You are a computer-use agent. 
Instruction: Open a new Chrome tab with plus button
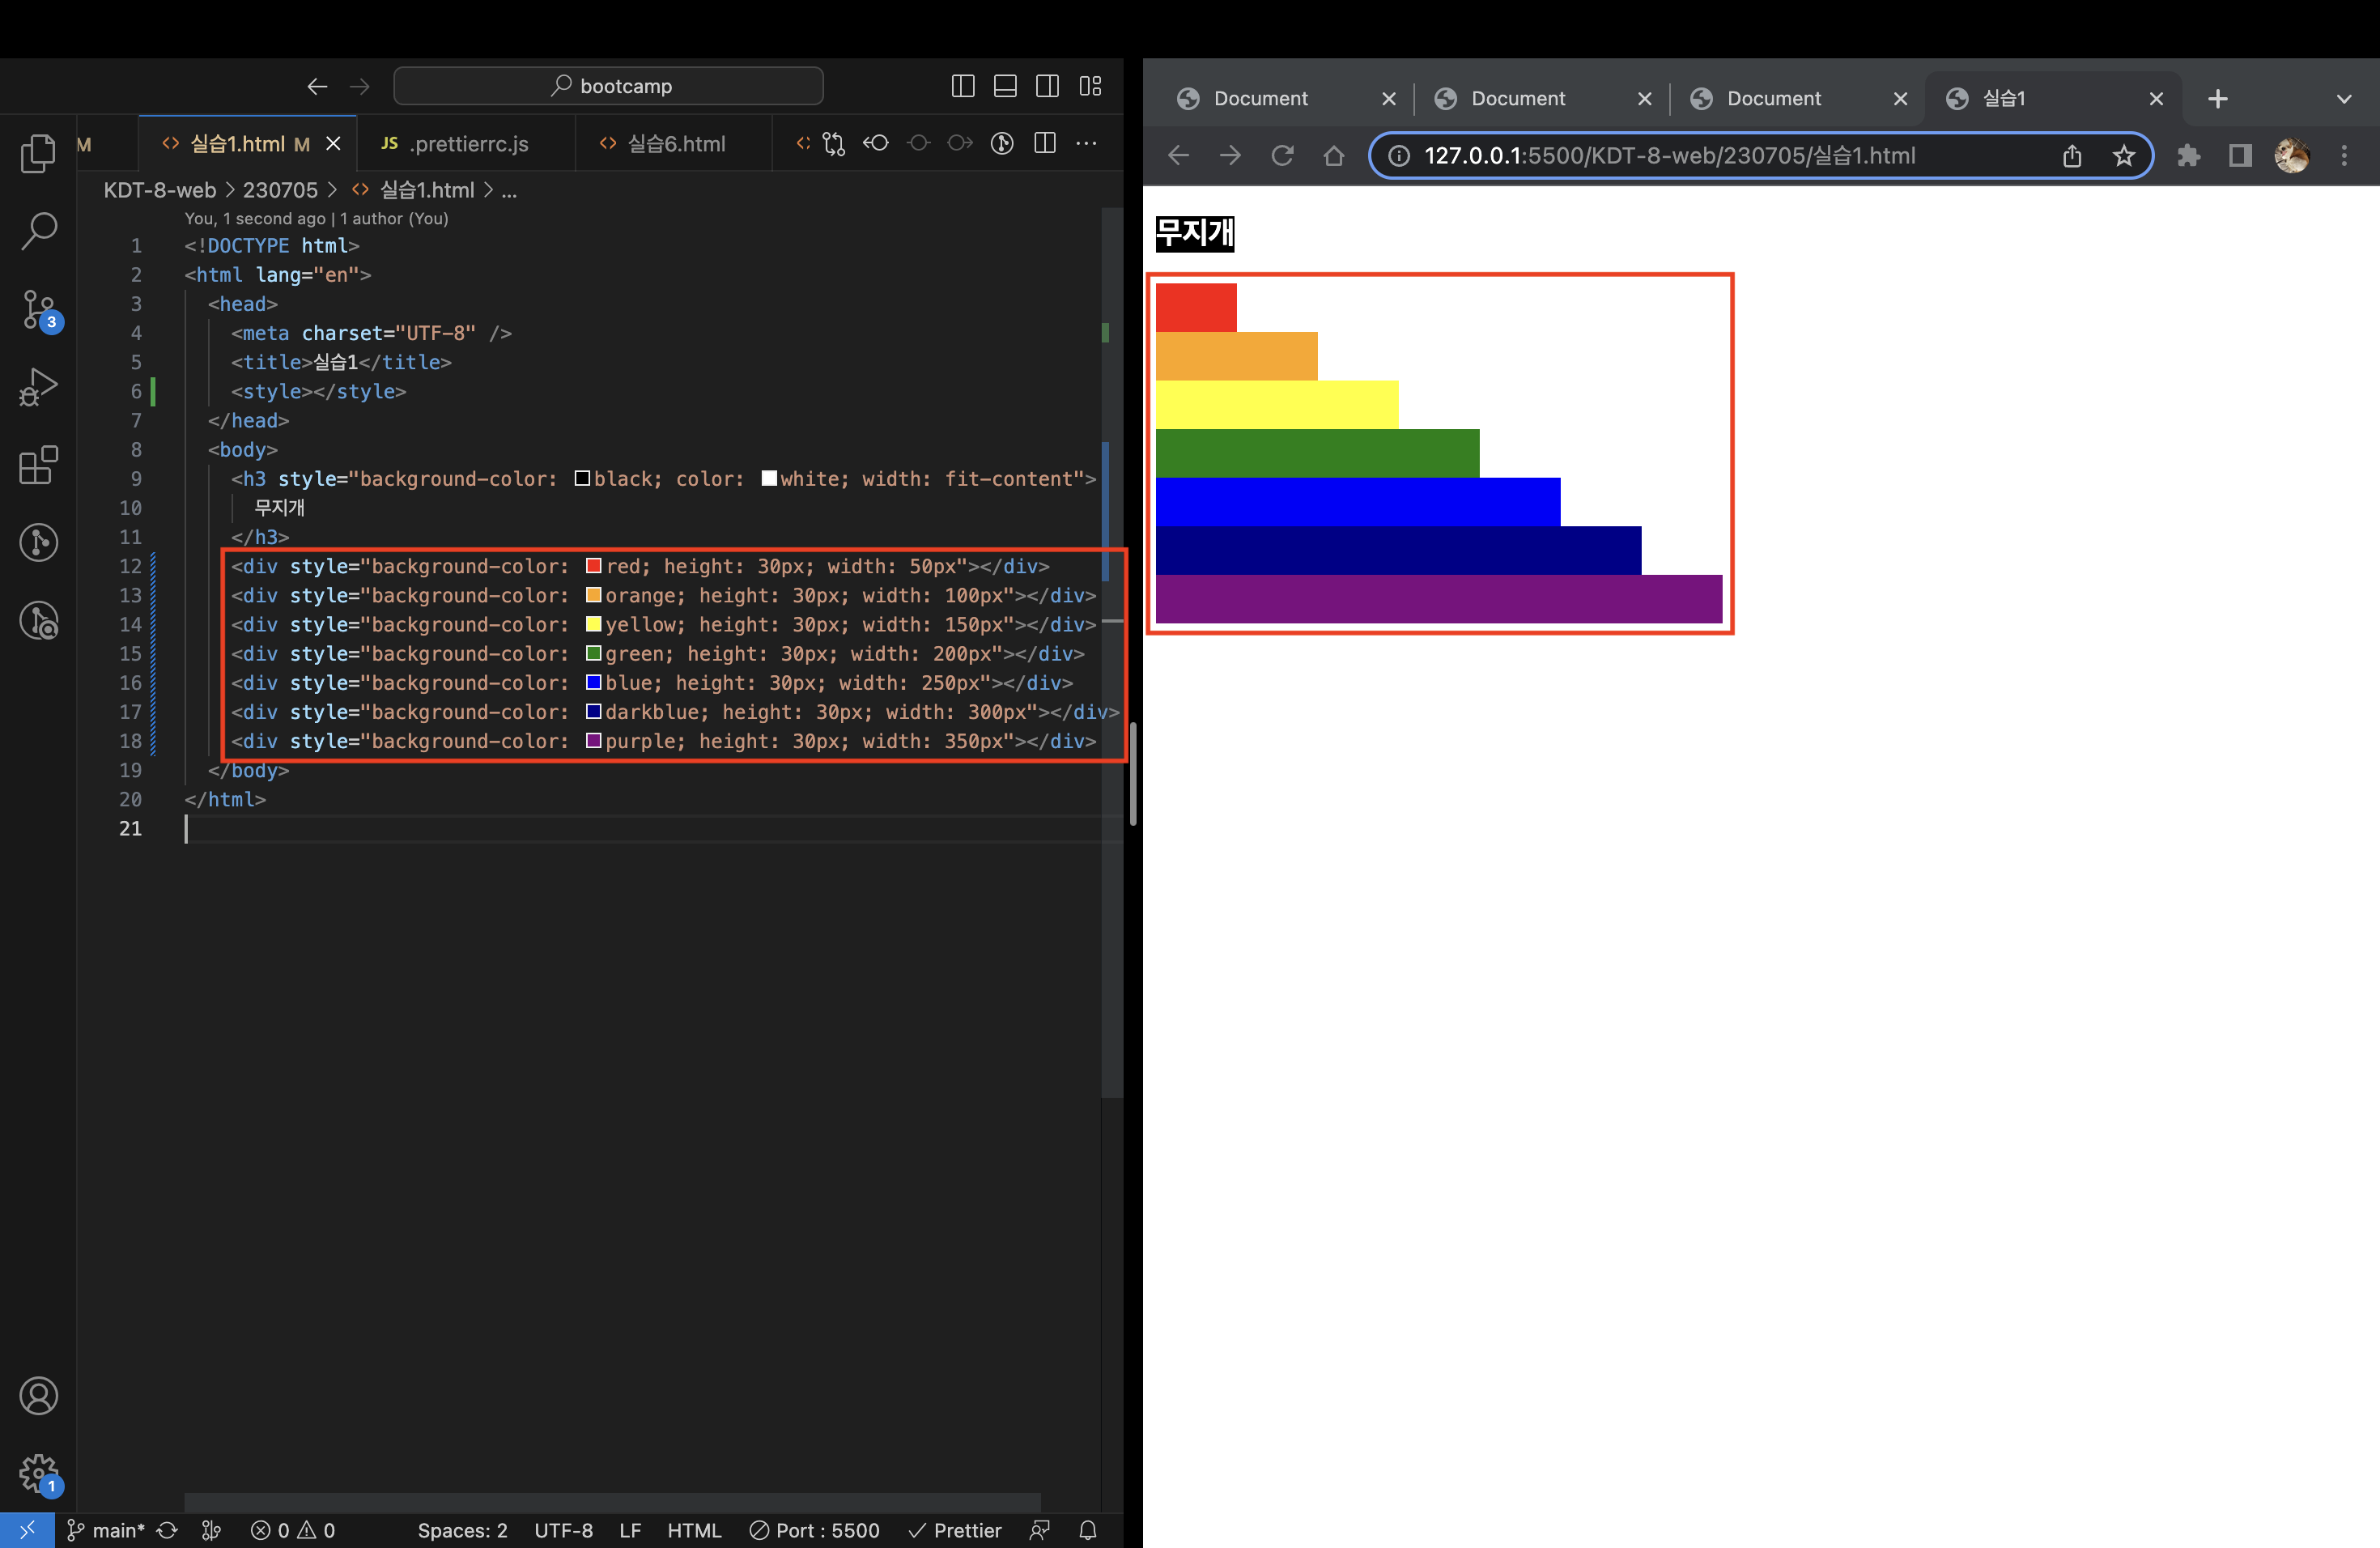click(x=2217, y=98)
